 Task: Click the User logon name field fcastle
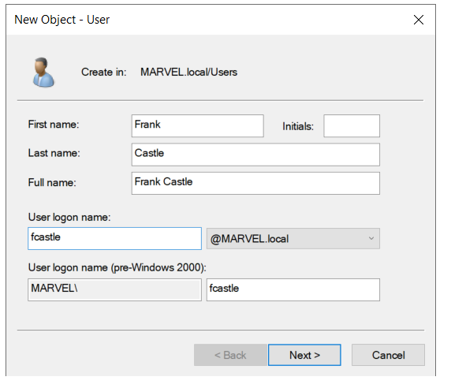[114, 238]
